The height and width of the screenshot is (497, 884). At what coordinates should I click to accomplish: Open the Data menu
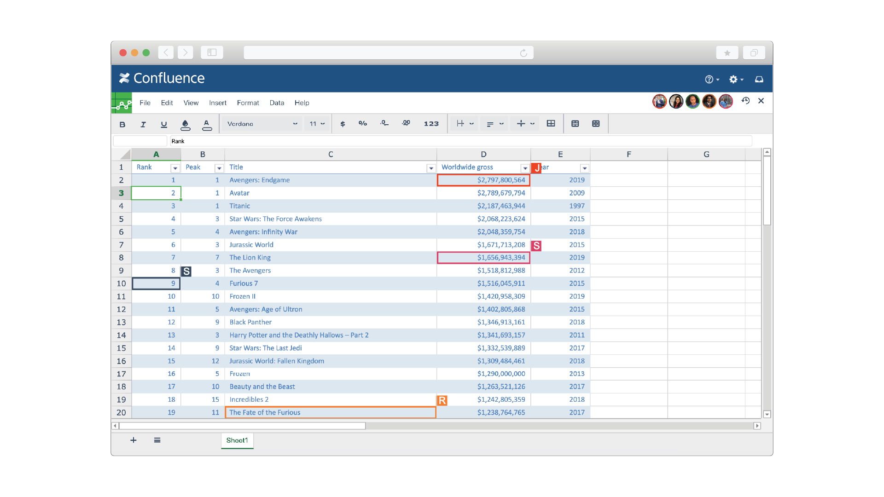[276, 103]
